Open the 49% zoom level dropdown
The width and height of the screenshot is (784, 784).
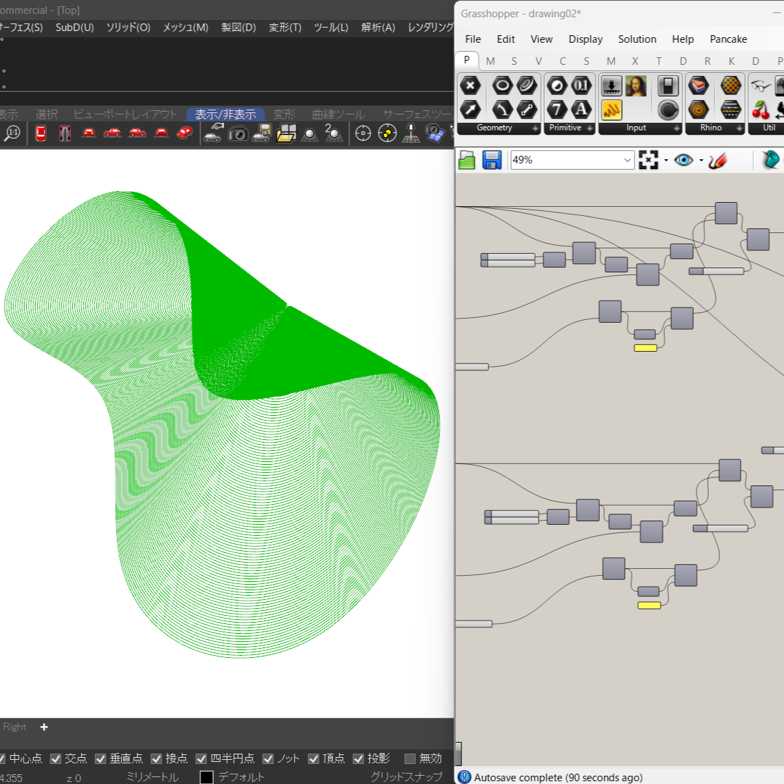coord(627,160)
